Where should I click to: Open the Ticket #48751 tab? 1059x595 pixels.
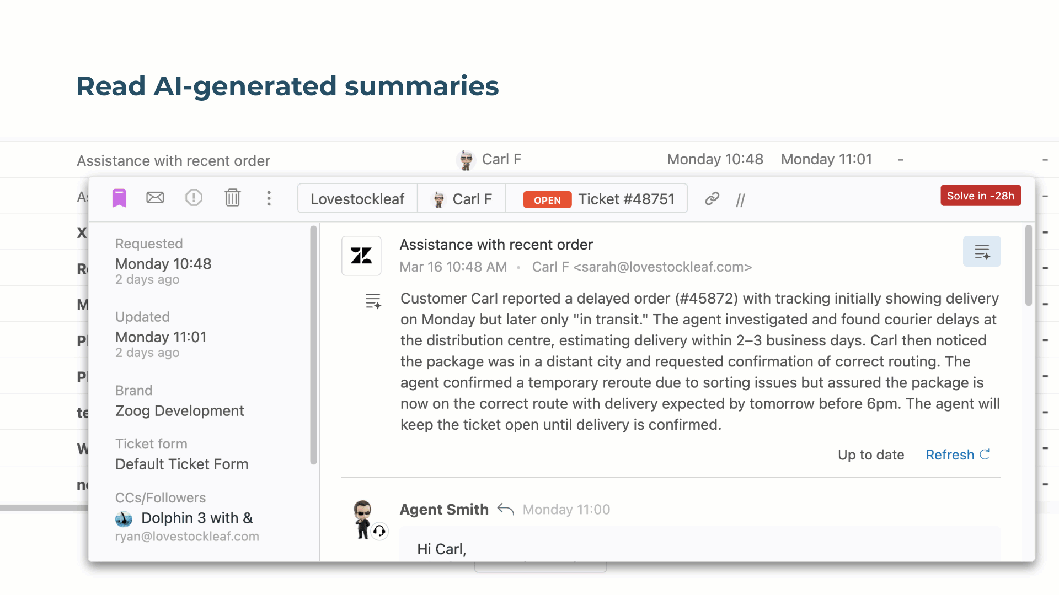pos(597,199)
